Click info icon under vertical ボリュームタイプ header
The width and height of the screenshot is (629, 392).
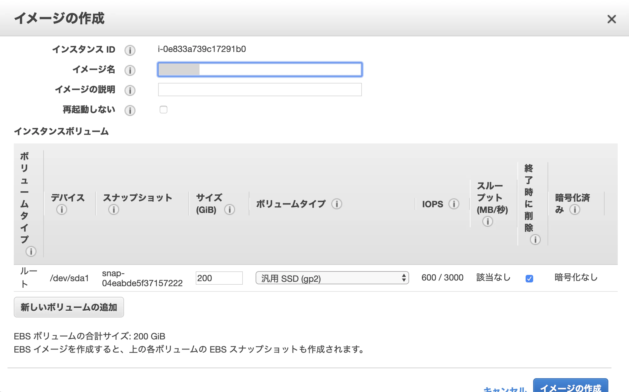pyautogui.click(x=31, y=251)
